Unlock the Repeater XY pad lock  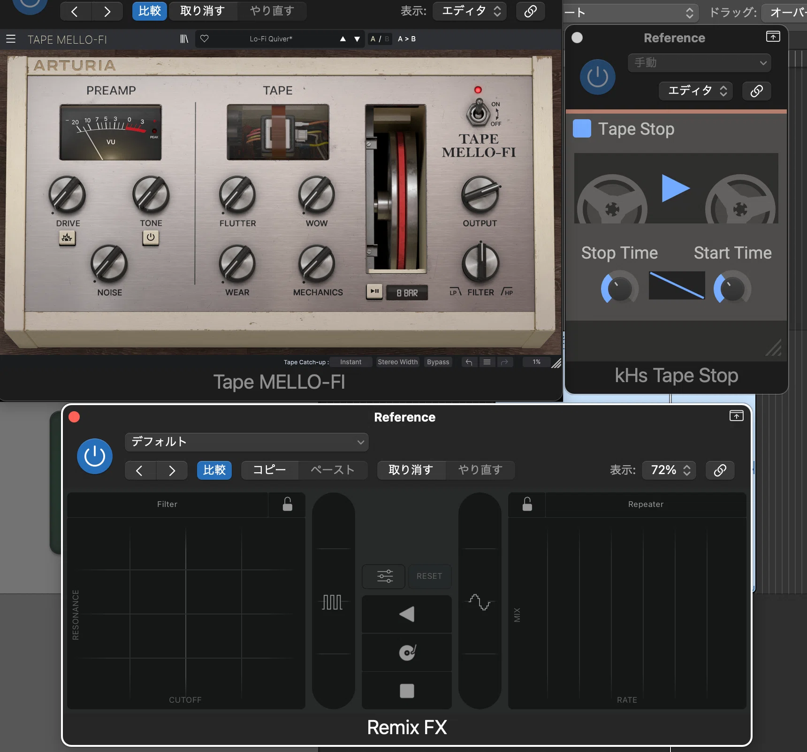pyautogui.click(x=527, y=504)
